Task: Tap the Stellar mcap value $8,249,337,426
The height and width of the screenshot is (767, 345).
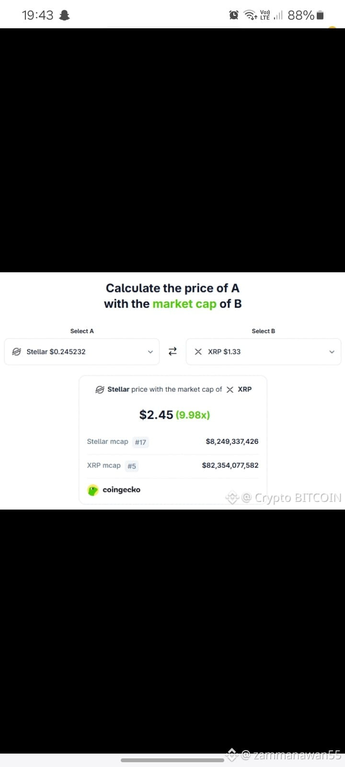Action: click(x=232, y=442)
